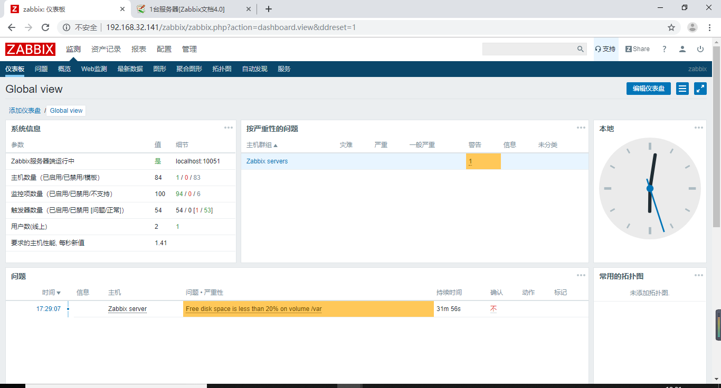Close the zabbix dashboard browser tab

(x=122, y=9)
